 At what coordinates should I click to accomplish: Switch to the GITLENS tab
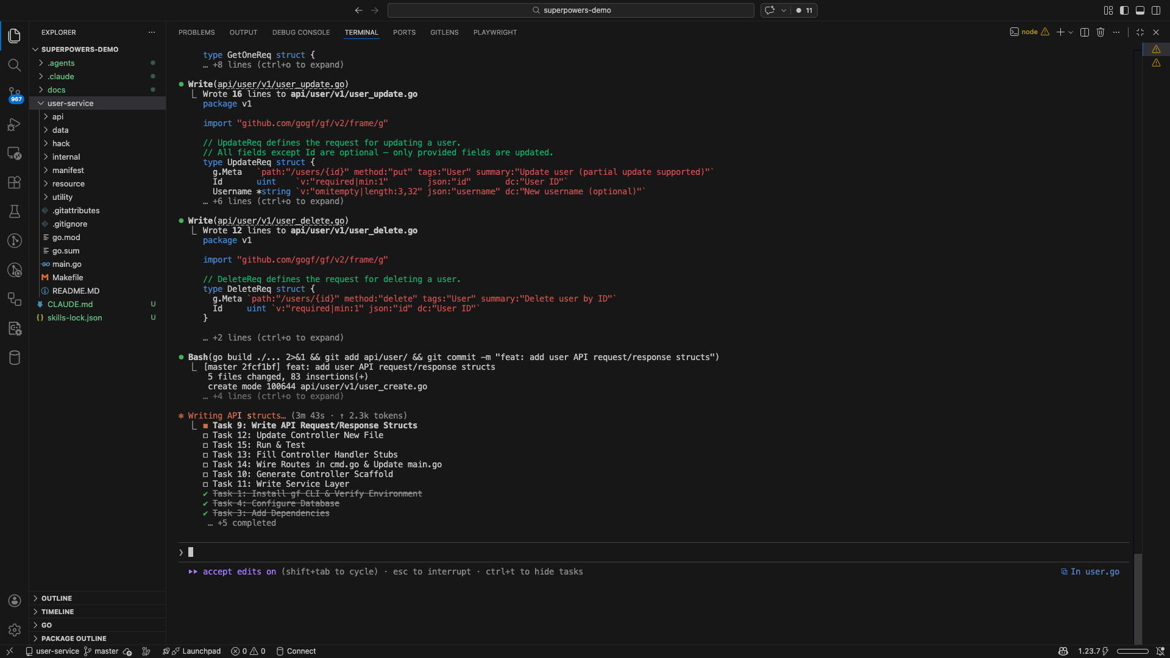point(444,32)
